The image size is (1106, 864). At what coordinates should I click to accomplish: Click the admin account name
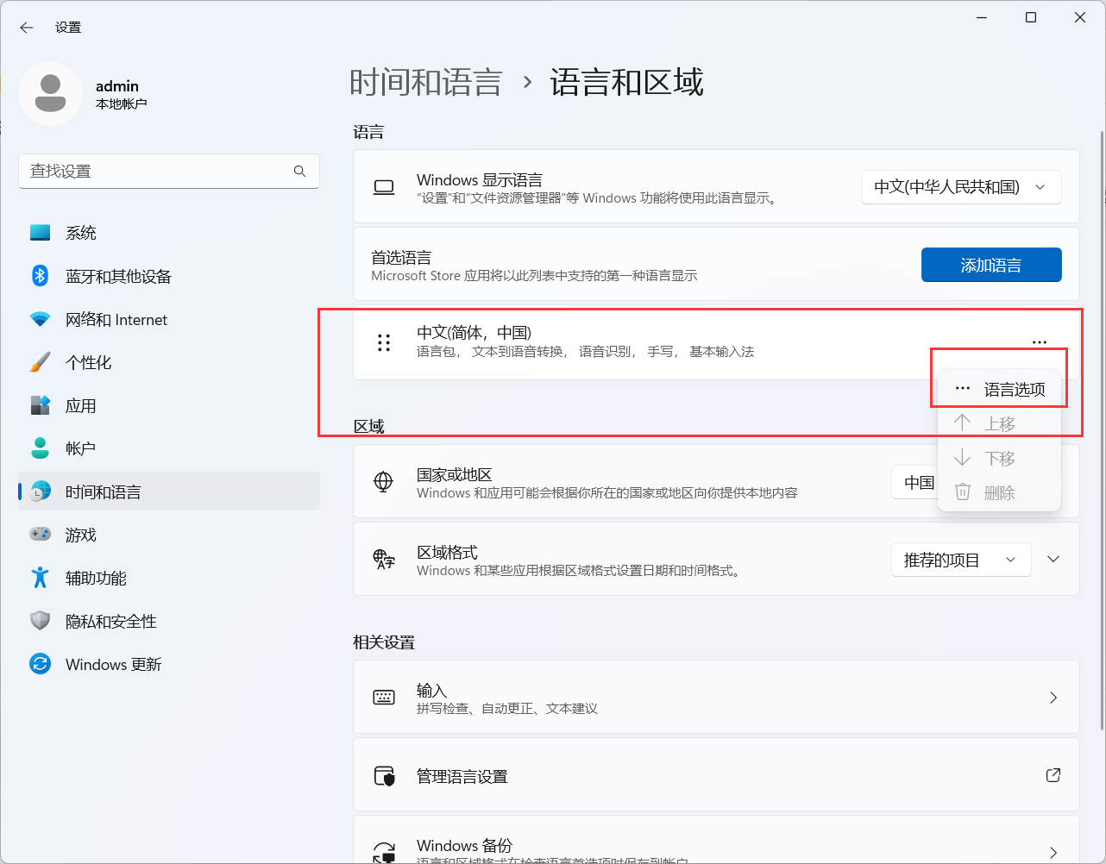coord(117,86)
